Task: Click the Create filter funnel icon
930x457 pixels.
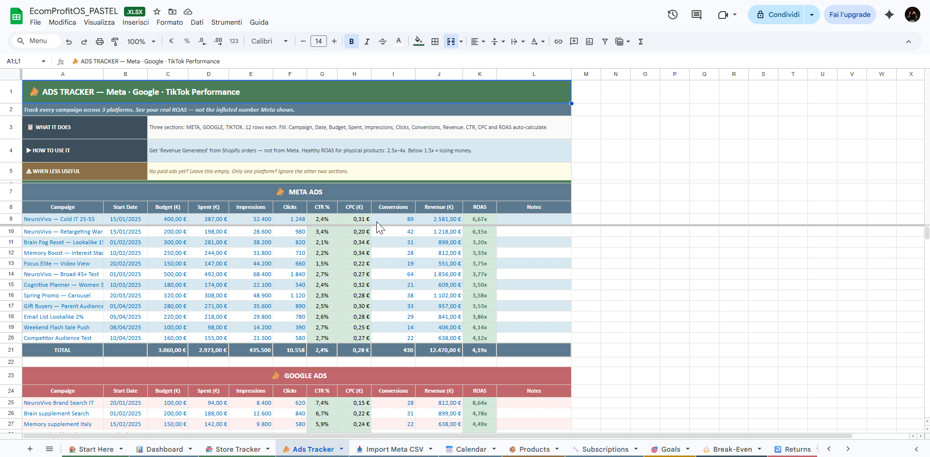Action: (x=605, y=42)
